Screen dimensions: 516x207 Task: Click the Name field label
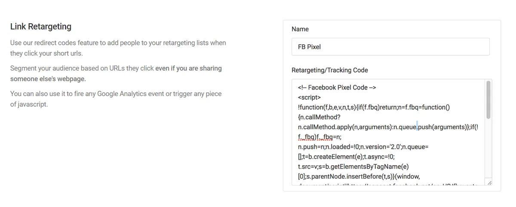tap(300, 29)
